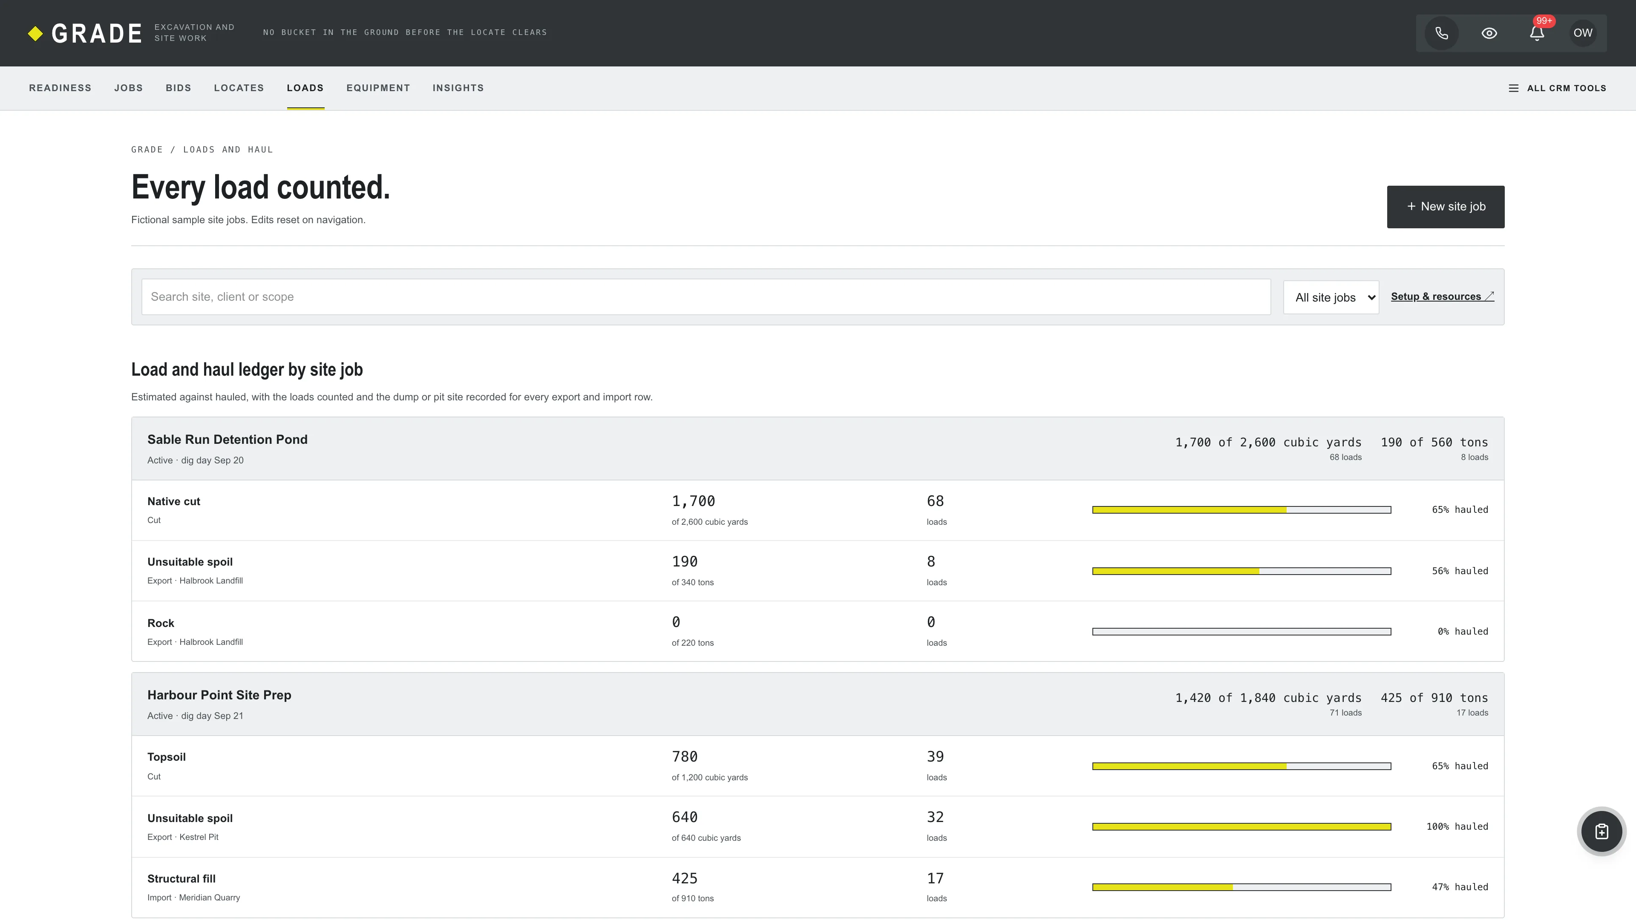Switch to the Jobs tab
Viewport: 1636px width, 920px height.
click(x=128, y=88)
